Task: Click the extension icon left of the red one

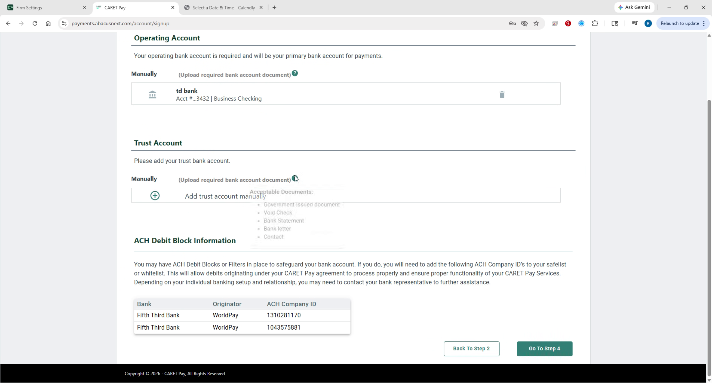Action: point(555,23)
